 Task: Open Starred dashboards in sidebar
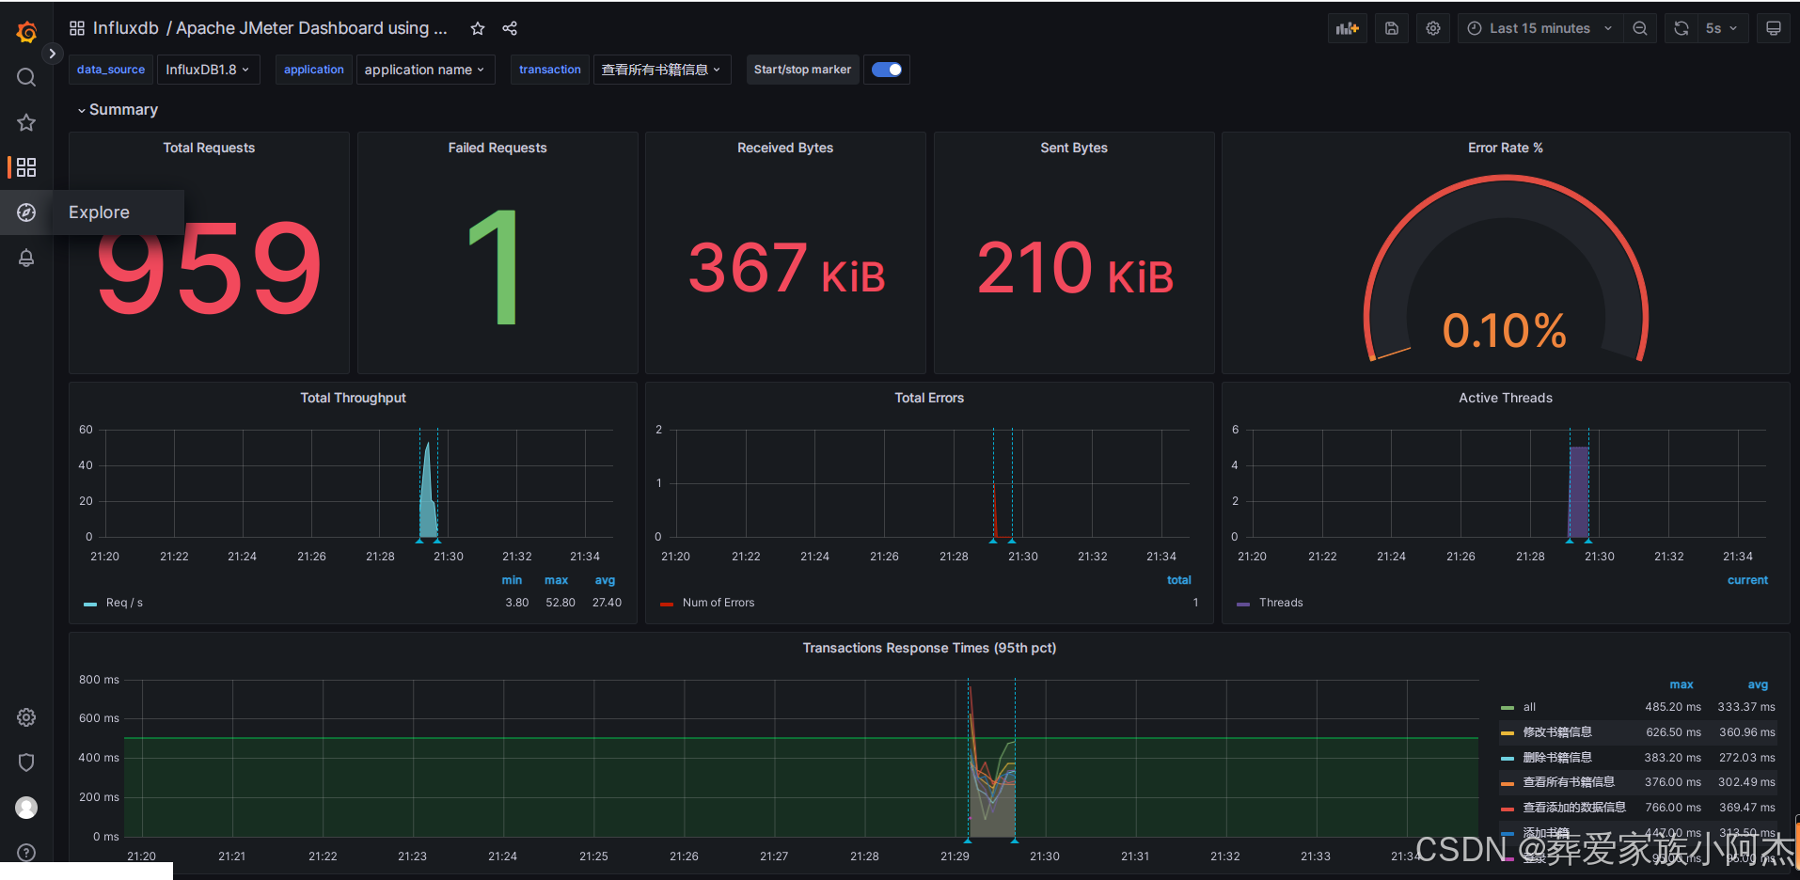click(x=26, y=122)
